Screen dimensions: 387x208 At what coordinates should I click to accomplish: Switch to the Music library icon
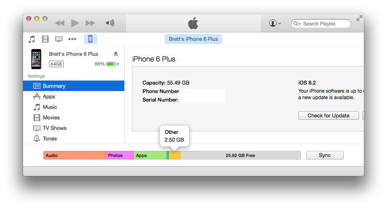(32, 39)
